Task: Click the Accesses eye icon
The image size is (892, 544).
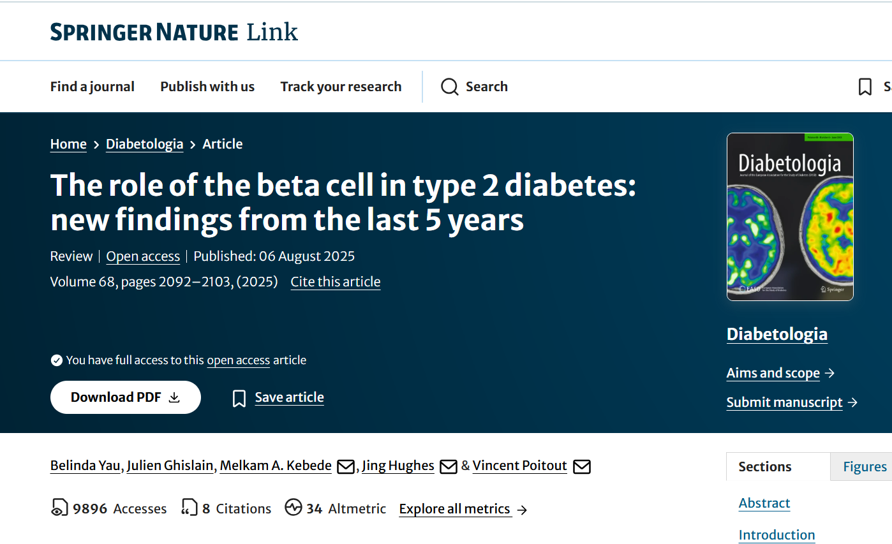Action: [59, 508]
